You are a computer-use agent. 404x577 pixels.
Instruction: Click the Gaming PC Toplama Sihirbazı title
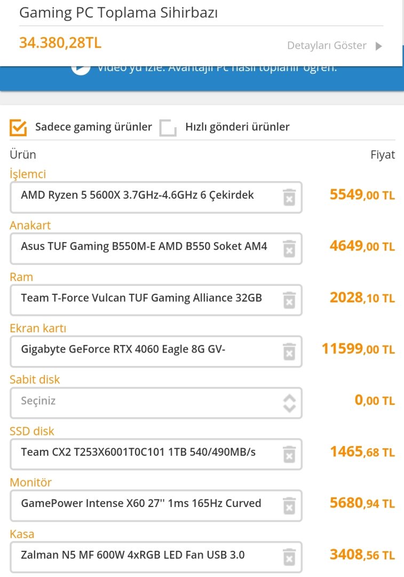[118, 13]
